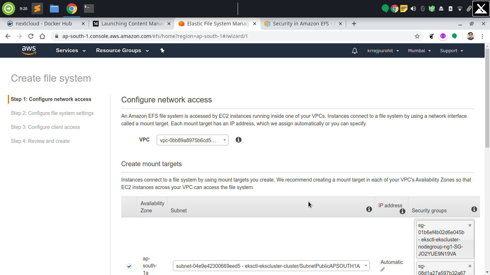
Task: Click the pin shortcuts icon in AWS navbar
Action: (162, 50)
